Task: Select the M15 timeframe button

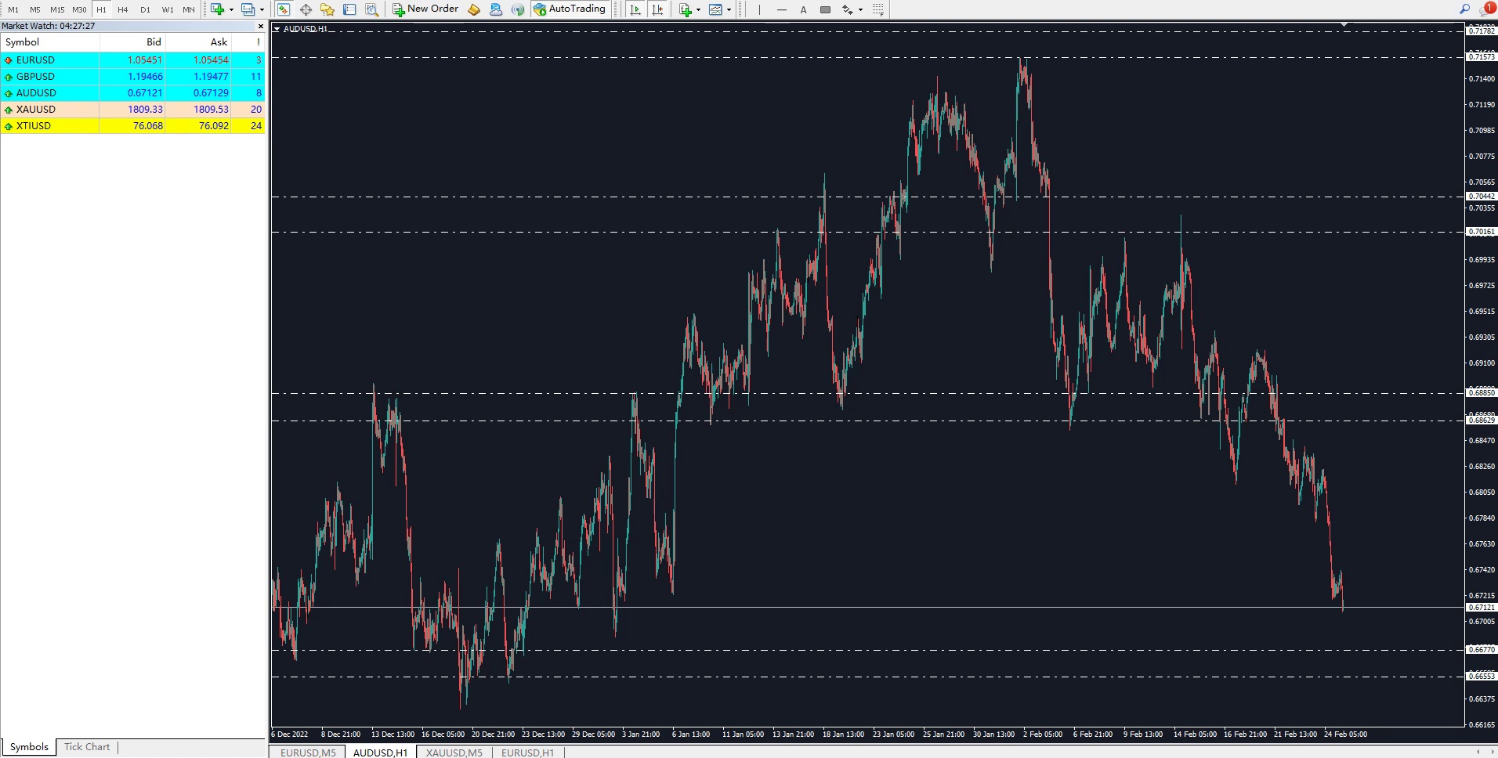Action: [57, 9]
